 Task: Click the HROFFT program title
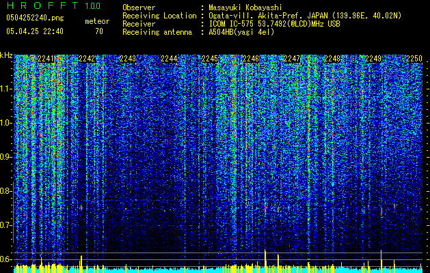pos(42,5)
